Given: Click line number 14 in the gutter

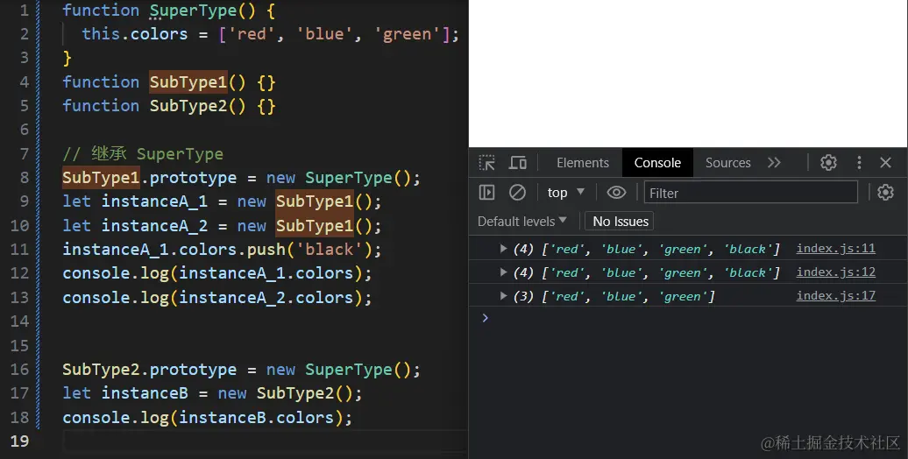Looking at the screenshot, I should [19, 321].
